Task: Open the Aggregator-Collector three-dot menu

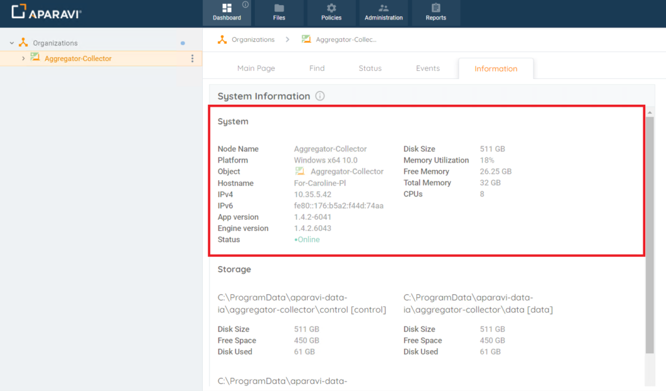Action: click(x=192, y=59)
